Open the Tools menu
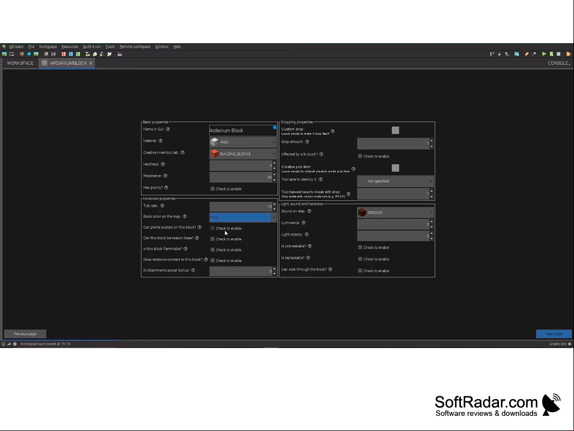 pyautogui.click(x=110, y=47)
